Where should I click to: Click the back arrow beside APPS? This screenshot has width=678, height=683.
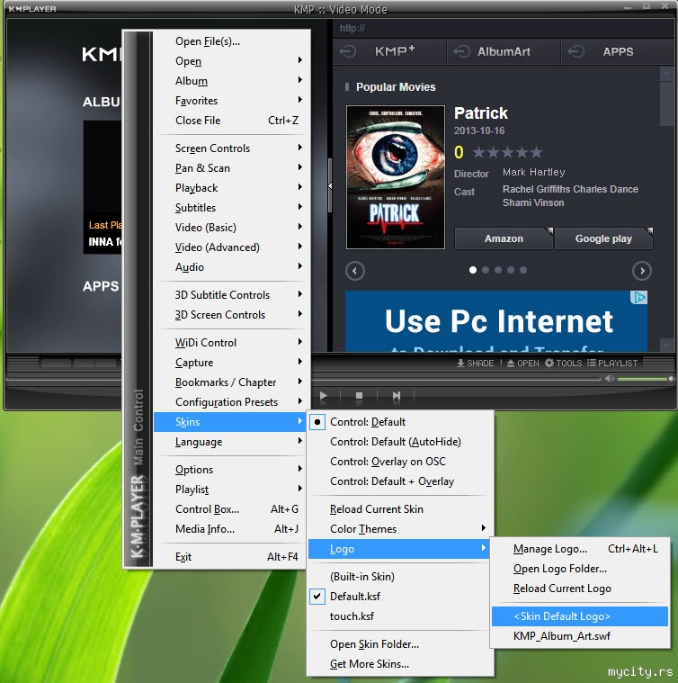(x=575, y=51)
